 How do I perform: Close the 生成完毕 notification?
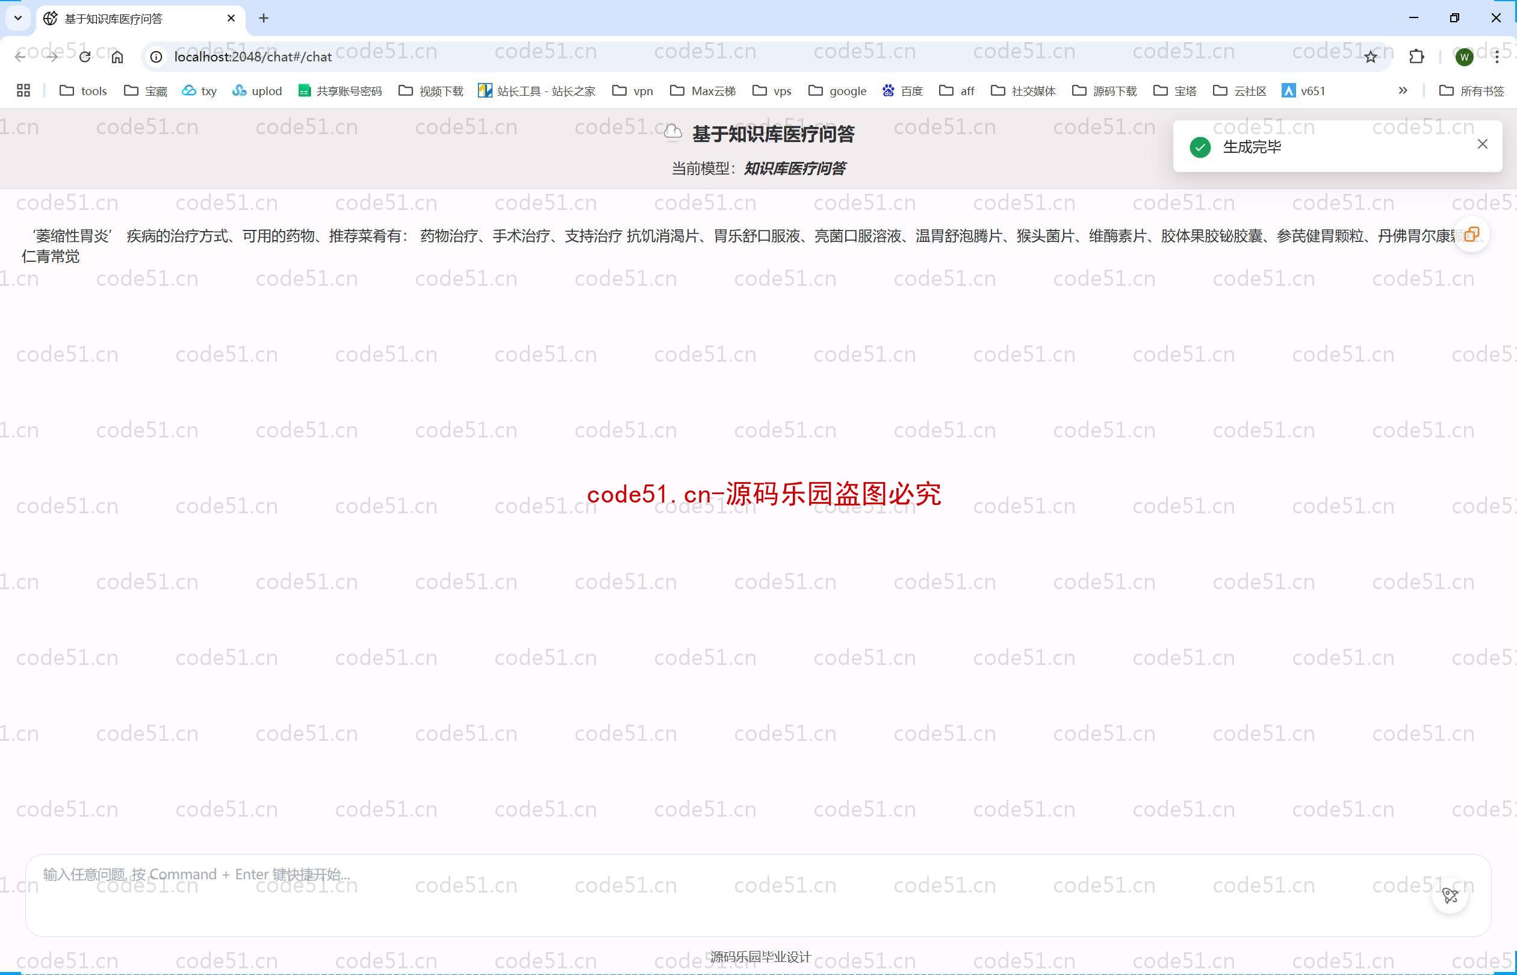tap(1482, 144)
